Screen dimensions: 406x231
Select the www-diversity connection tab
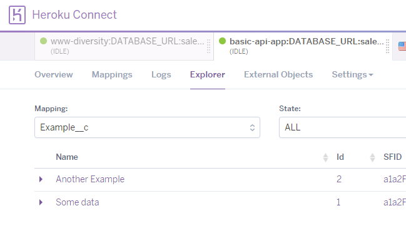click(x=124, y=46)
